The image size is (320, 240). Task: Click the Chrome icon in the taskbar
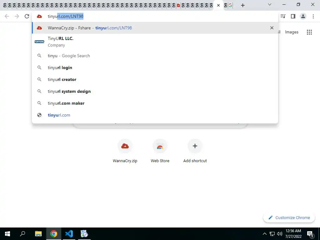(x=54, y=234)
